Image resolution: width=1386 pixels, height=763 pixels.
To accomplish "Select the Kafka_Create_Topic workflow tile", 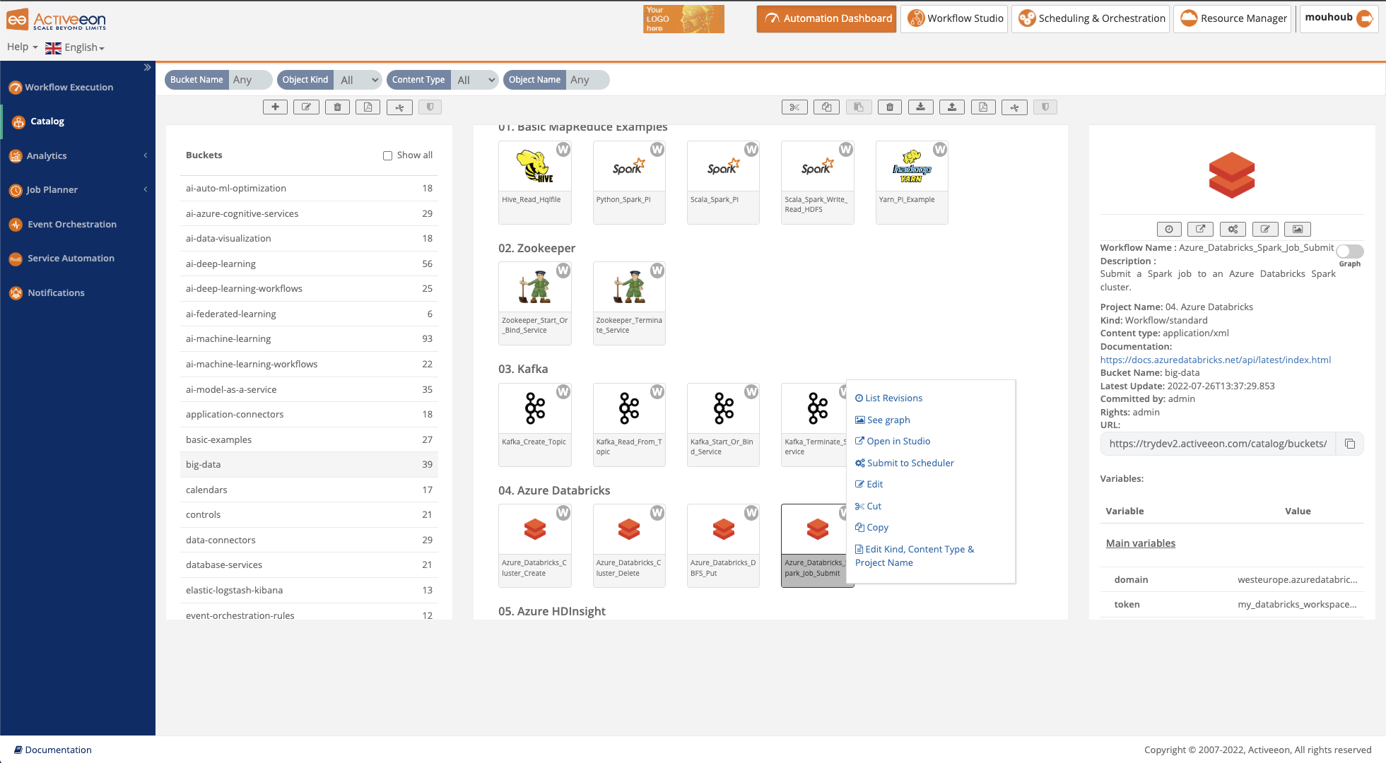I will pos(535,425).
